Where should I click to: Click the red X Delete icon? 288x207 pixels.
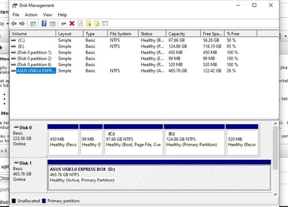(x=72, y=24)
